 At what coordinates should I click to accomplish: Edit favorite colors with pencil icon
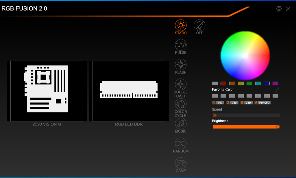click(x=277, y=90)
